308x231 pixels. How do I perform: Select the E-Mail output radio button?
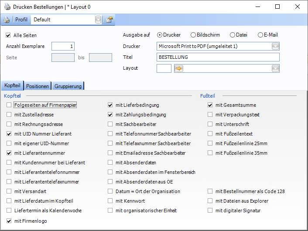pyautogui.click(x=260, y=35)
